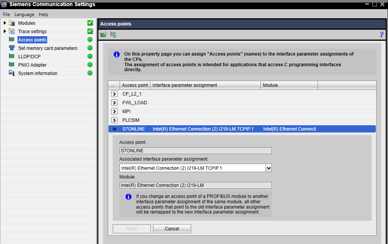Click the green checkmark status next to Modules
Screen dimensions: 388x244
click(90, 23)
